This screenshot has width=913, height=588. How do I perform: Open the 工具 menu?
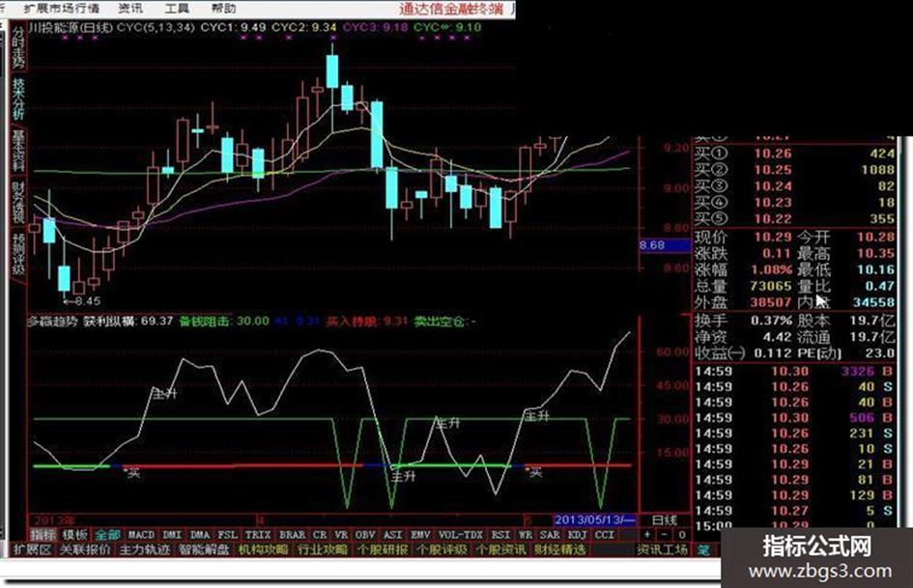click(177, 8)
